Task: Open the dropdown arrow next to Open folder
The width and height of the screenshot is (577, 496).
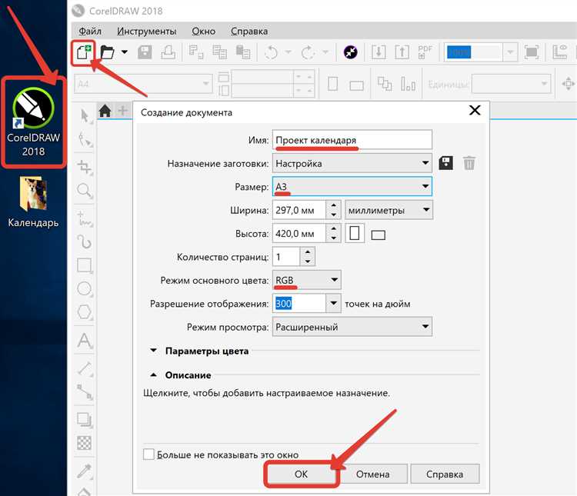Action: click(125, 52)
